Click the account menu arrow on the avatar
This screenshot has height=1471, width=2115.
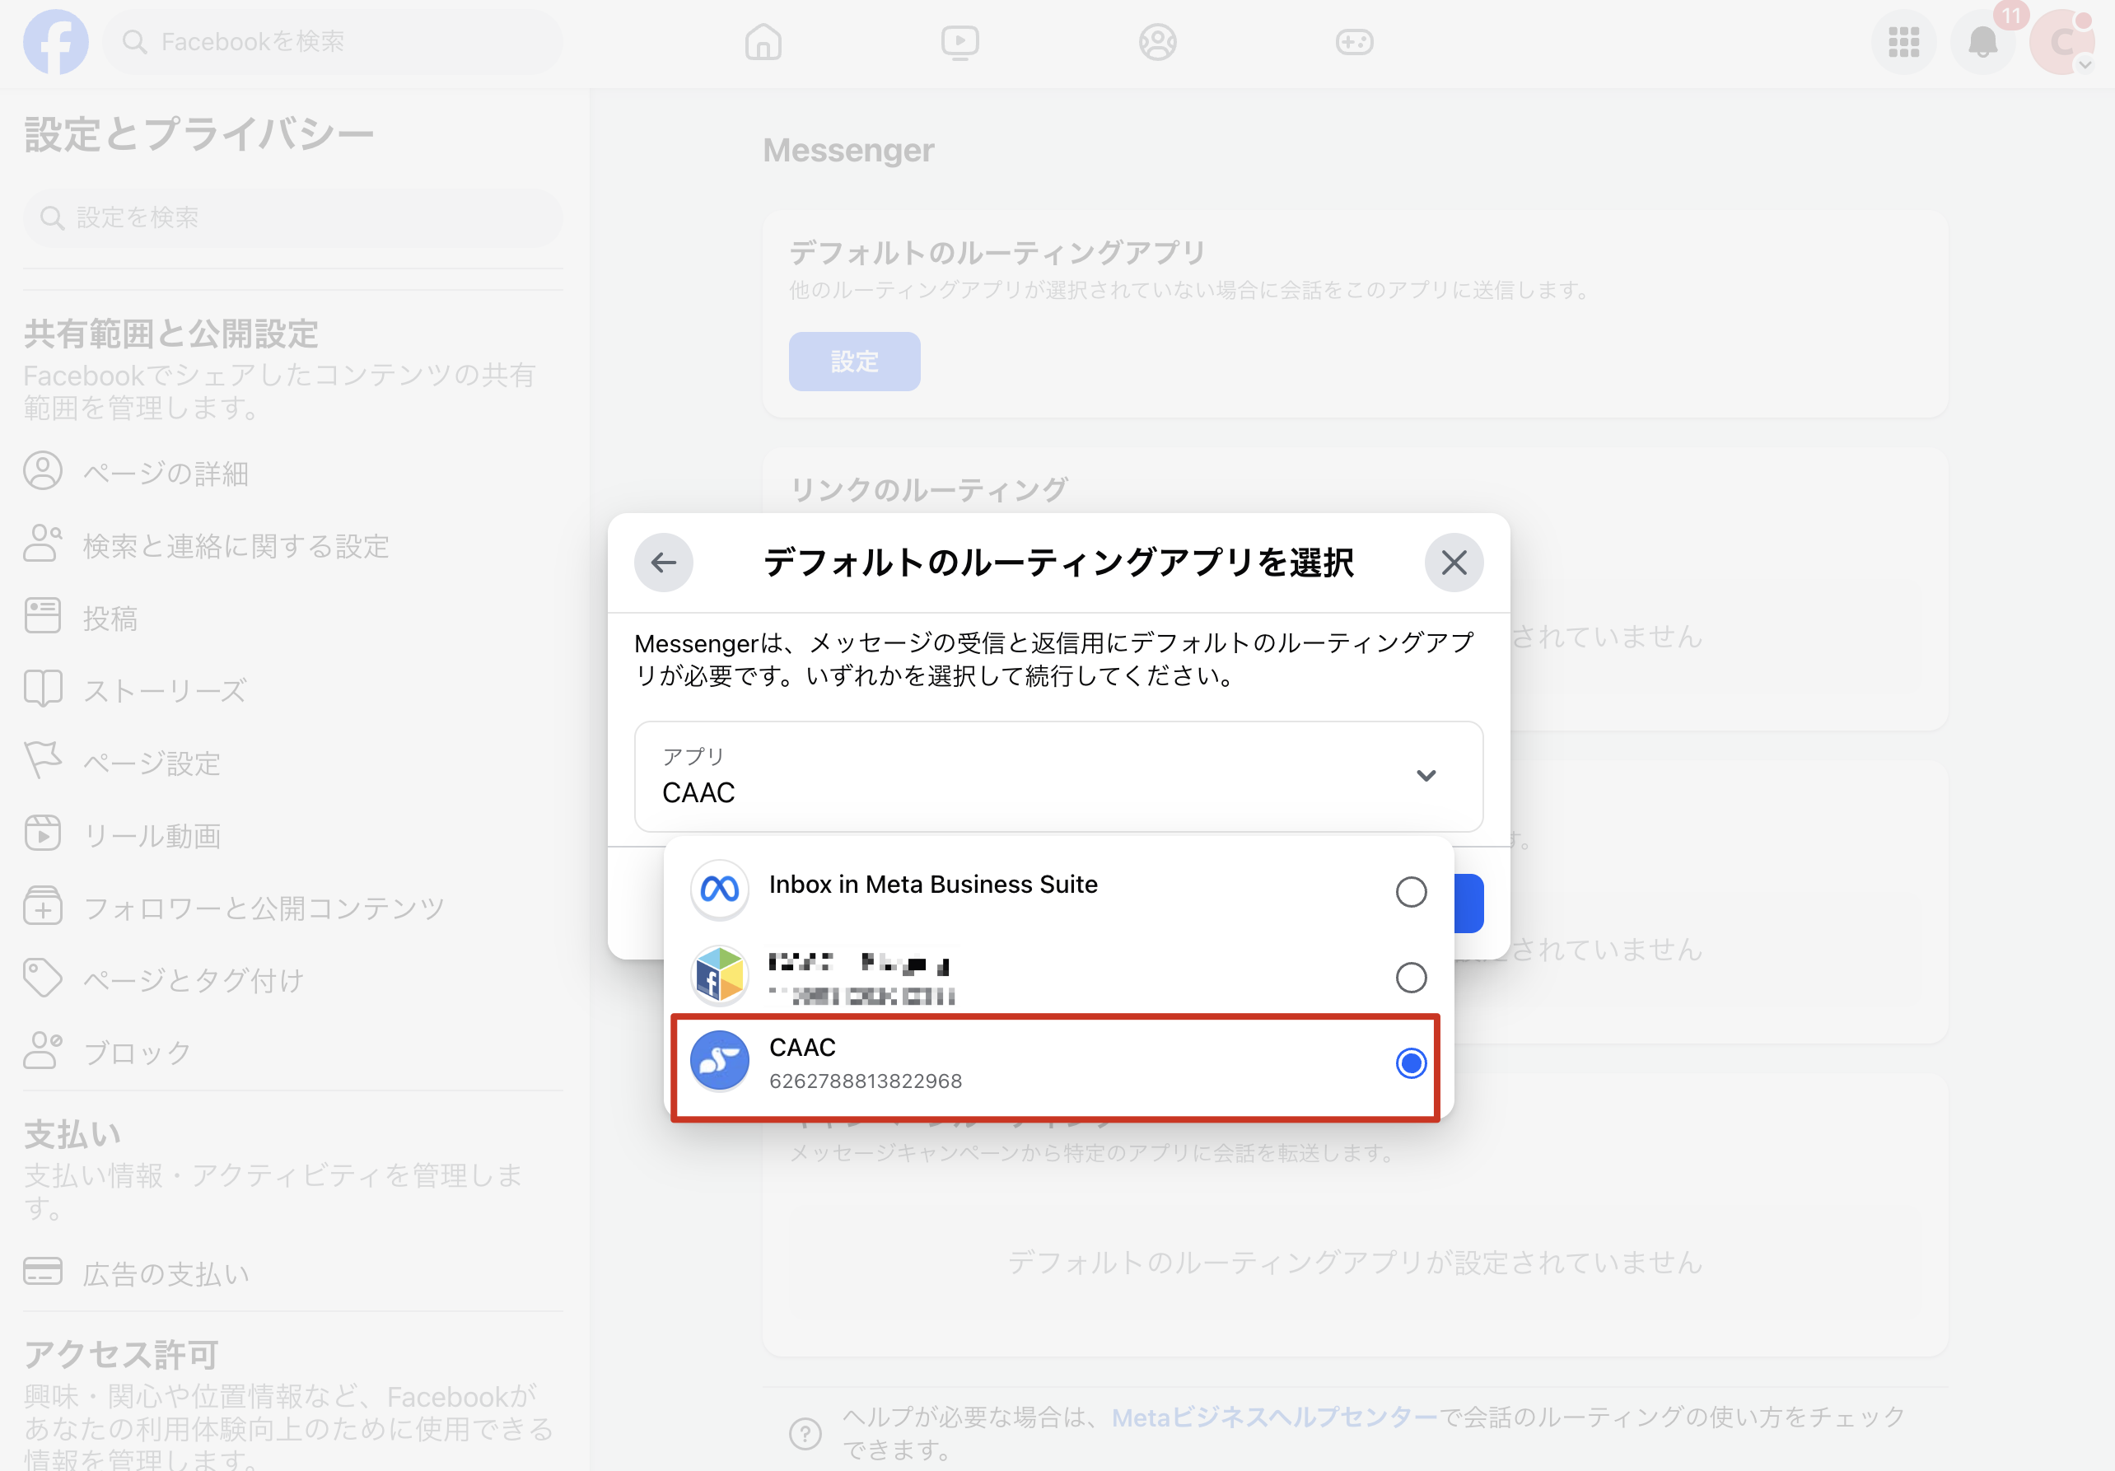pyautogui.click(x=2085, y=64)
